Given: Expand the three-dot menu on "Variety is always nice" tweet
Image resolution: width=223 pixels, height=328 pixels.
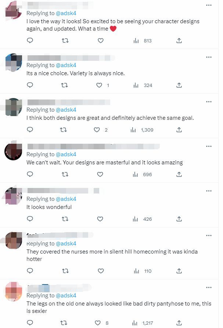Looking at the screenshot, I should point(209,57).
